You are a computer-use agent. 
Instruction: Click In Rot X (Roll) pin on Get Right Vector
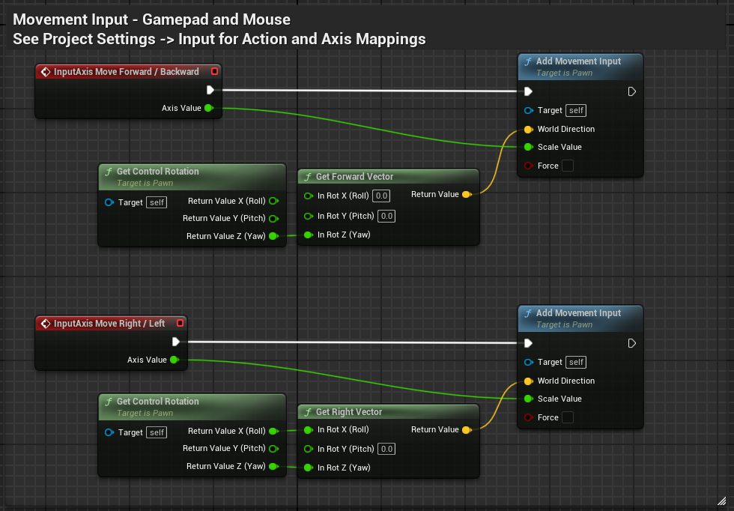coord(308,430)
